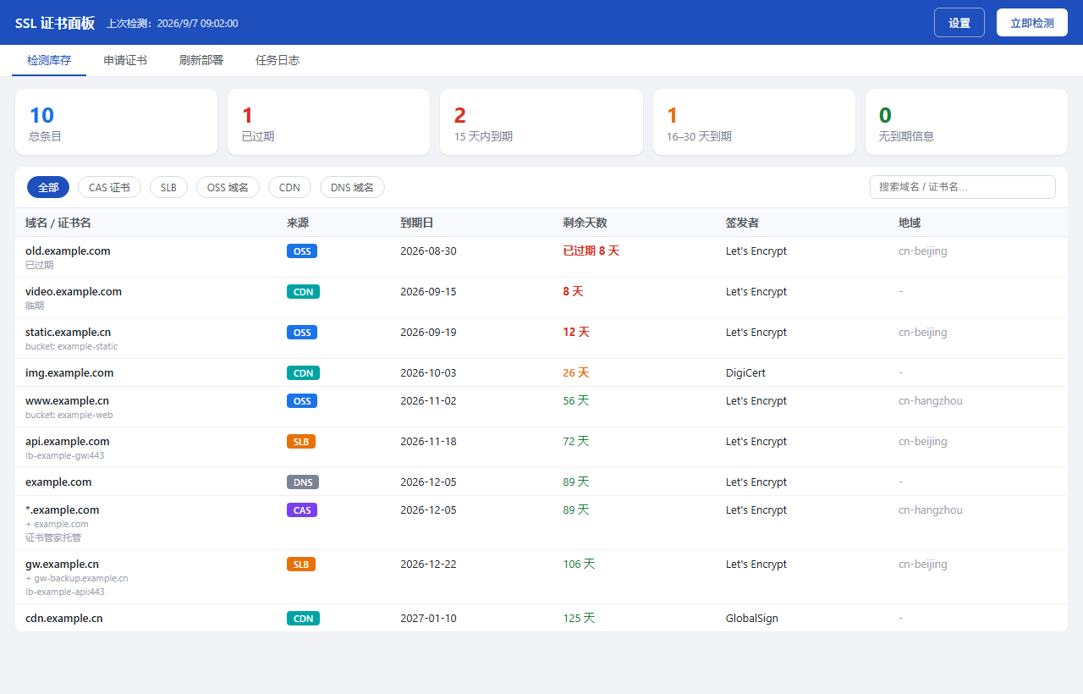1083x694 pixels.
Task: Select video.example.com domain name
Action: [x=74, y=291]
